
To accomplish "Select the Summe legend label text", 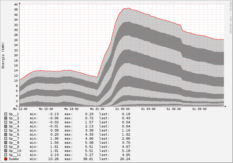I will (14, 159).
